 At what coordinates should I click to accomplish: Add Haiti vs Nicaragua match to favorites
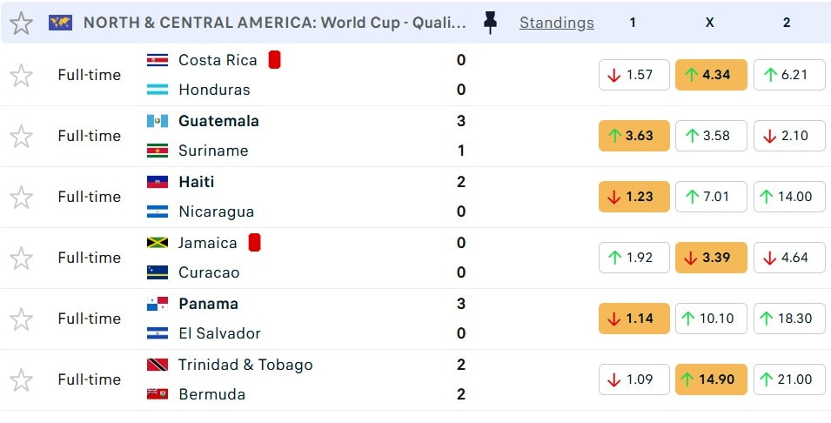[x=21, y=198]
